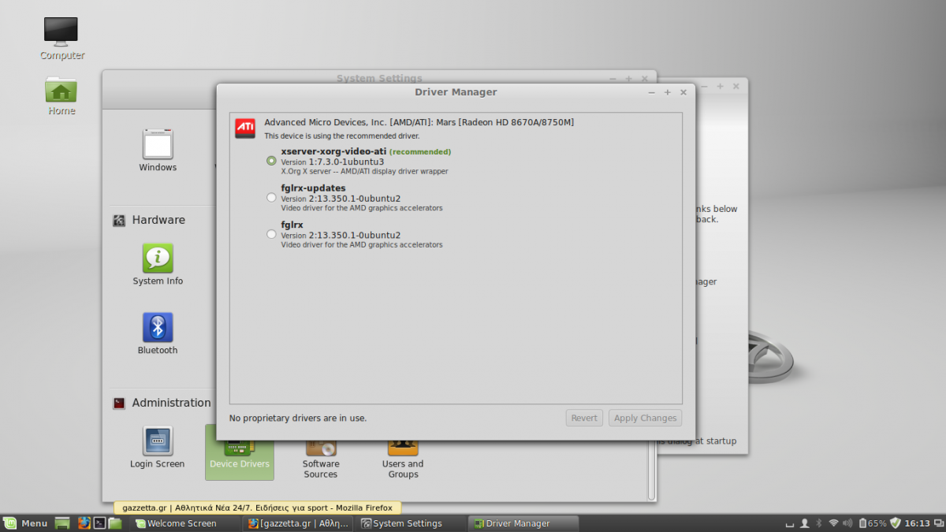Open the volume tray icon

coord(847,523)
